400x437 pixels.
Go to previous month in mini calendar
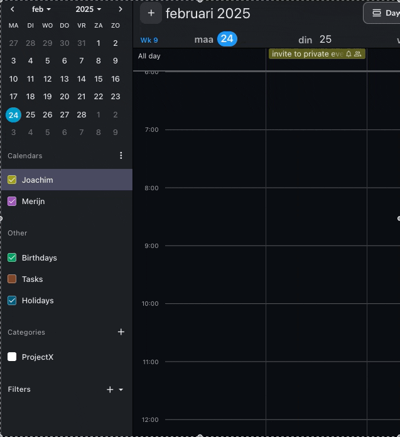[x=13, y=9]
